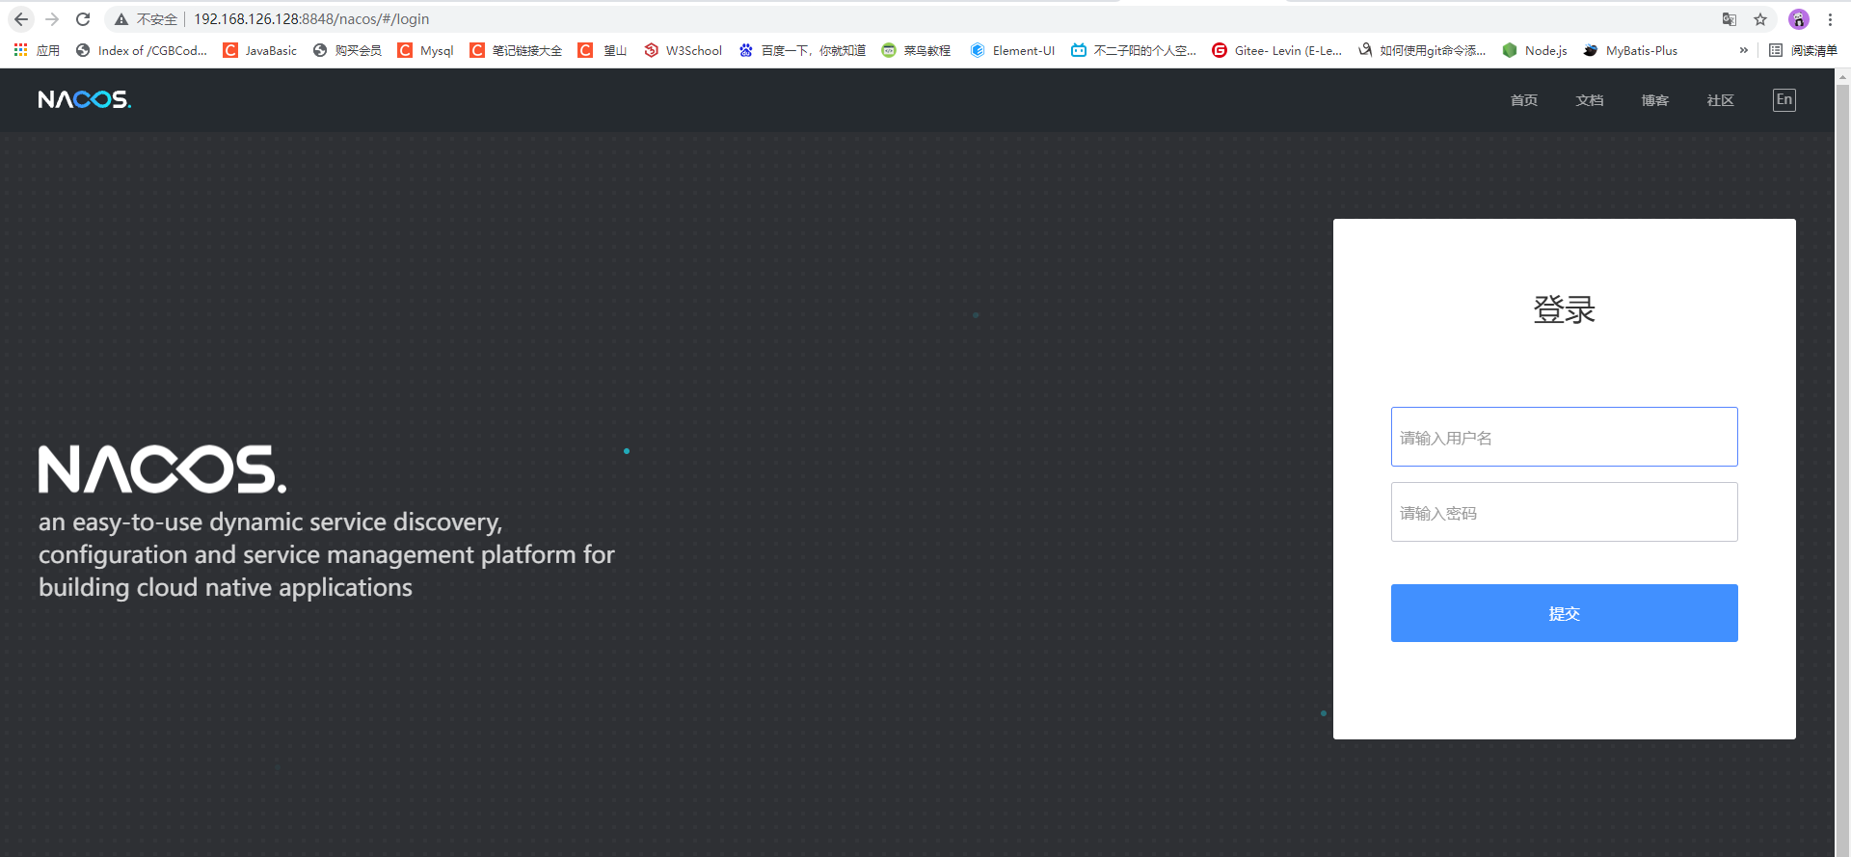
Task: Open Index of /CGBCod... bookmark
Action: [142, 50]
